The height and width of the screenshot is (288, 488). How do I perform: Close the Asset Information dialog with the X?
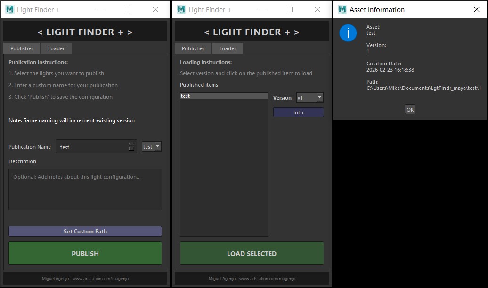(476, 9)
